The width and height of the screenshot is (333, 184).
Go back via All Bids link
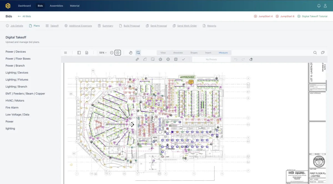pos(24,16)
